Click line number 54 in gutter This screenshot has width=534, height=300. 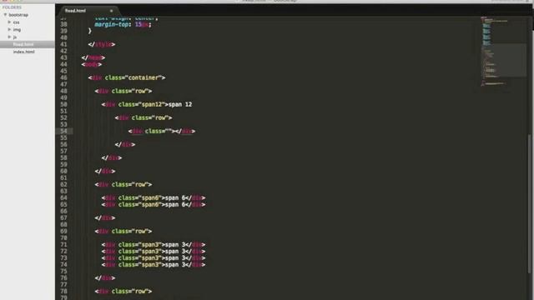[63, 131]
